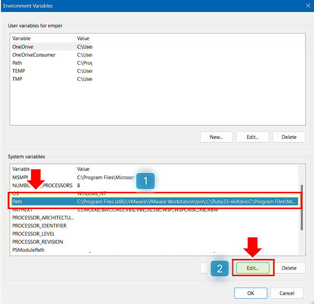Click Delete under system variables
This screenshot has height=304, width=314.
[289, 268]
